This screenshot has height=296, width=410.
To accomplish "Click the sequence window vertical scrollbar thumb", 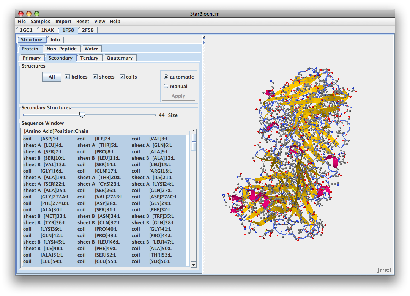I will point(194,142).
